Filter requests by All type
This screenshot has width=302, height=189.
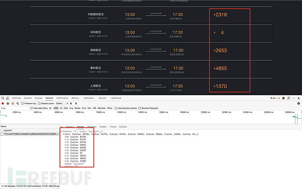coord(50,108)
